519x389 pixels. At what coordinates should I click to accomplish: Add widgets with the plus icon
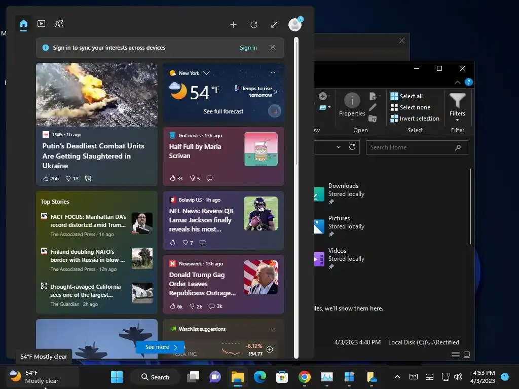click(x=233, y=24)
